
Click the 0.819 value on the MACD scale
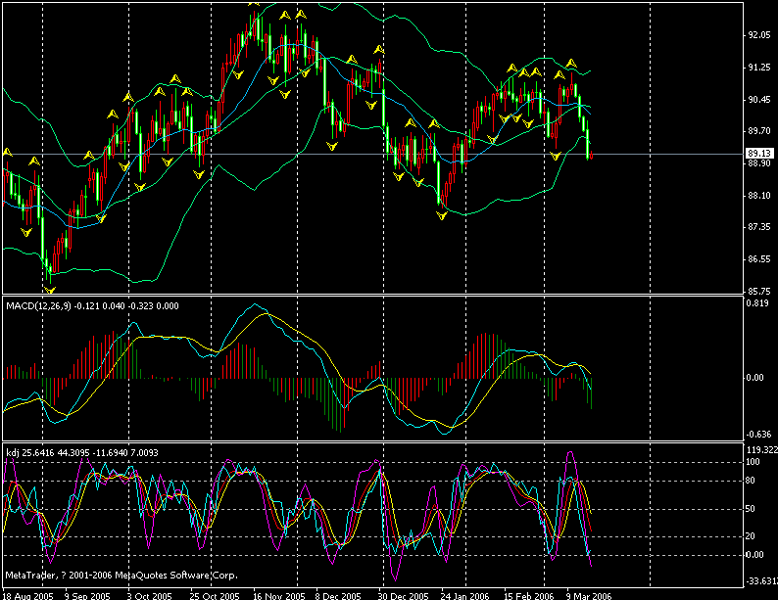tap(757, 303)
